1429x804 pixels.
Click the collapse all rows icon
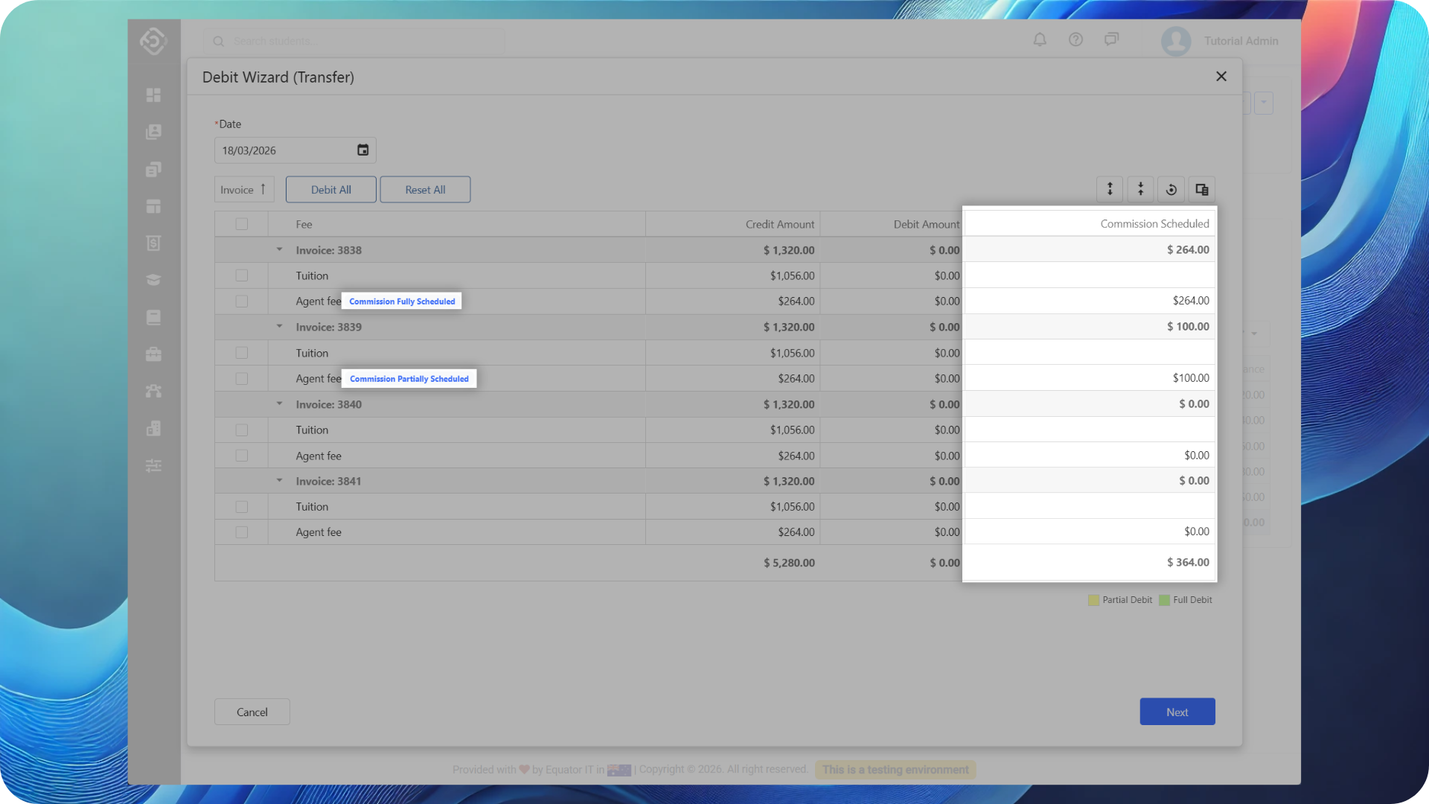1140,189
